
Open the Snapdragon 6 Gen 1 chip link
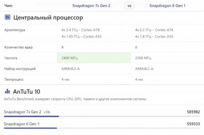coord(167,6)
